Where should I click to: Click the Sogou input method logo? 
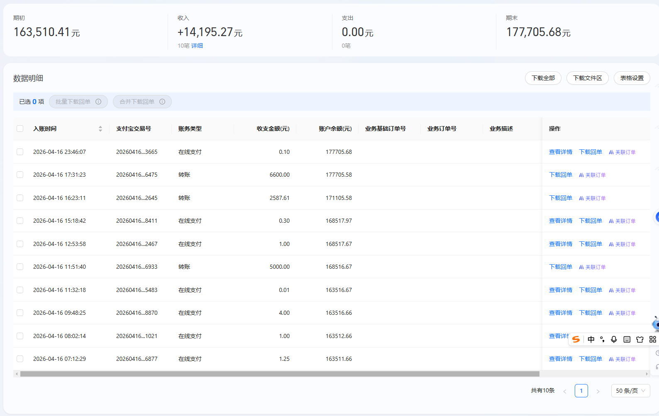tap(576, 339)
